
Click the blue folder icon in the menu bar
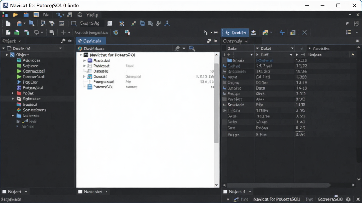point(26,15)
